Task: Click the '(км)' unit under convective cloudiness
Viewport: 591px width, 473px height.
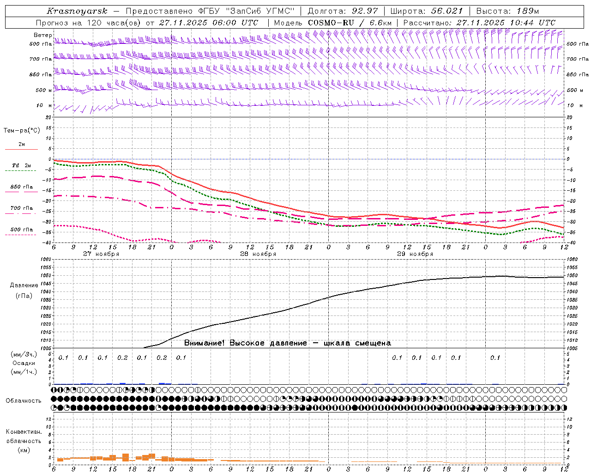Action: click(x=24, y=450)
